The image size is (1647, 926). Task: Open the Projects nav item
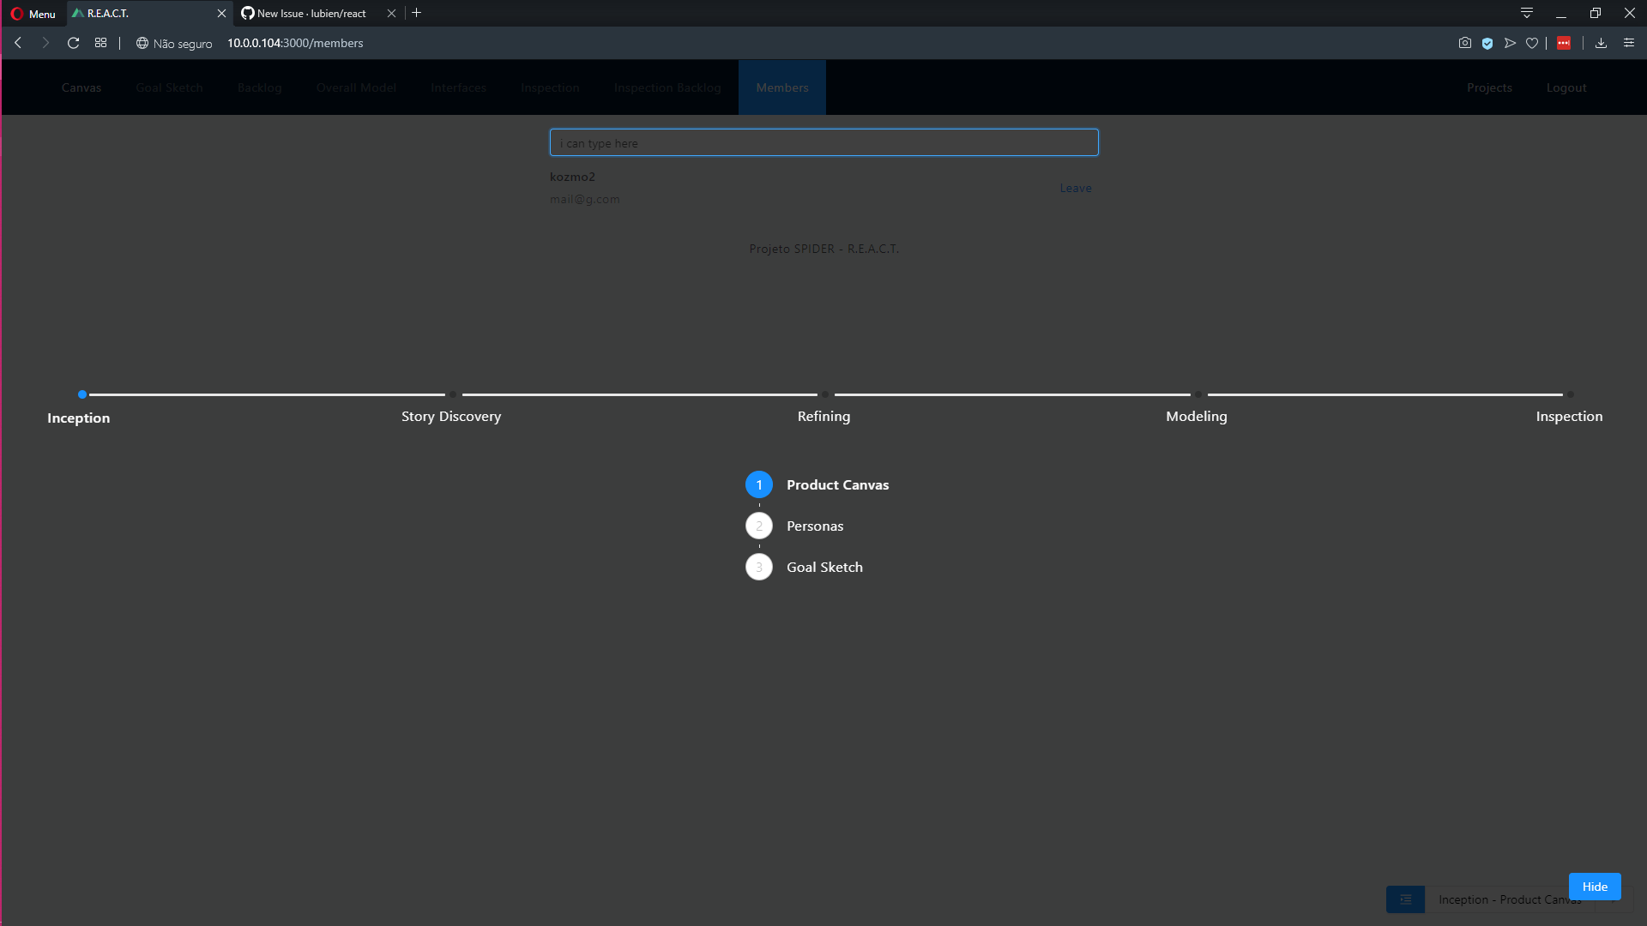1489,88
